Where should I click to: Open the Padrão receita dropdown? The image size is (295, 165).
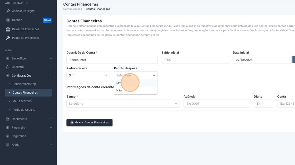point(88,75)
